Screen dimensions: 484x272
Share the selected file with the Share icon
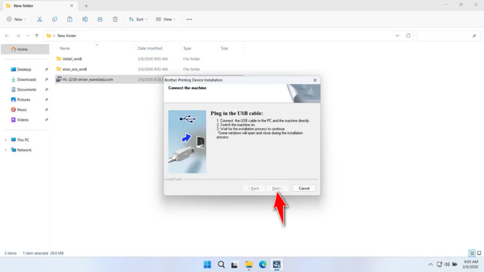click(100, 19)
